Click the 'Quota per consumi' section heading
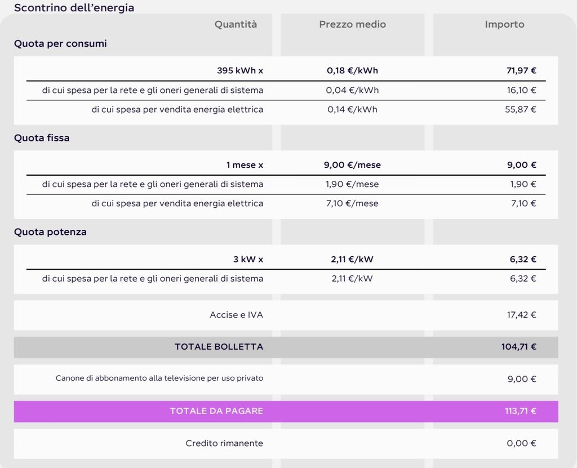The width and height of the screenshot is (577, 468). 60,43
